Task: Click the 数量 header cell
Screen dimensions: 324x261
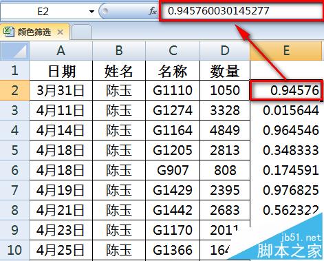Action: [225, 70]
